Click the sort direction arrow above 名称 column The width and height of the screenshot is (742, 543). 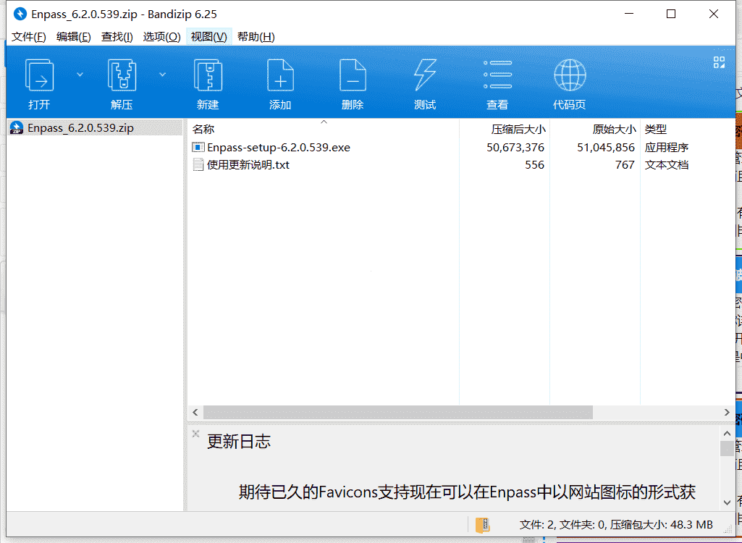pos(324,122)
